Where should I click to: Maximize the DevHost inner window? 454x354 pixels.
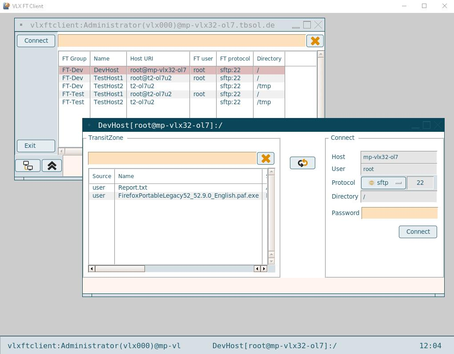tap(426, 125)
